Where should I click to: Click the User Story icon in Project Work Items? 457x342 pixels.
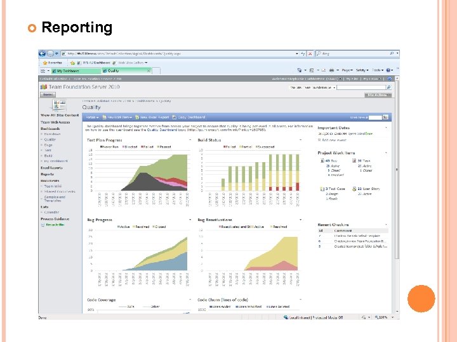(354, 189)
